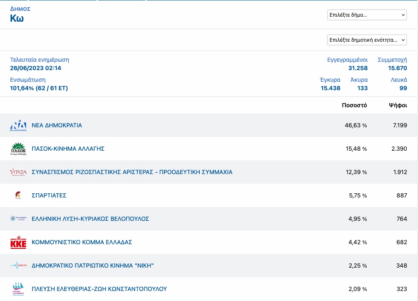The image size is (418, 301).
Task: Open ΔΗΜΟΚΡΑΤΙΚΟ ΠΑΤΡΙΩΤΙΚΟ ΚΙΝΗΜΑ "ΝΙΚΗ" link
Action: (93, 266)
